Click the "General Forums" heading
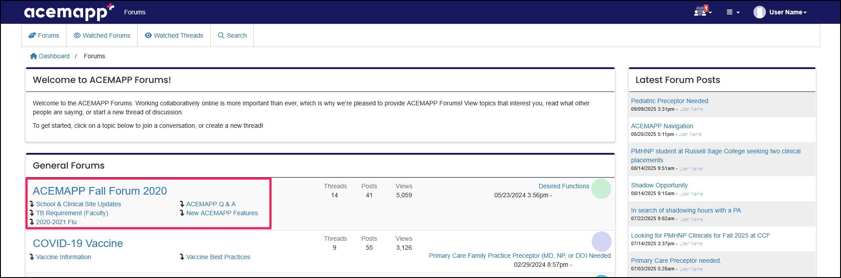 coord(69,165)
